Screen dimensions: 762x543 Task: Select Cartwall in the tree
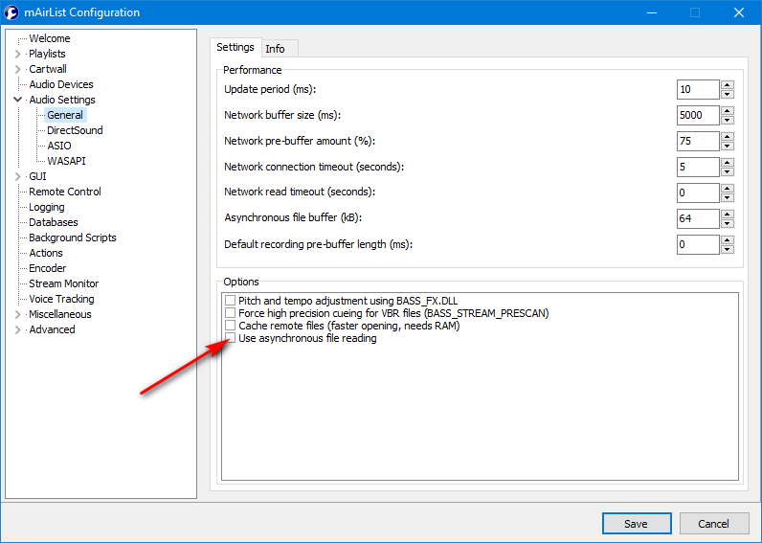(48, 69)
